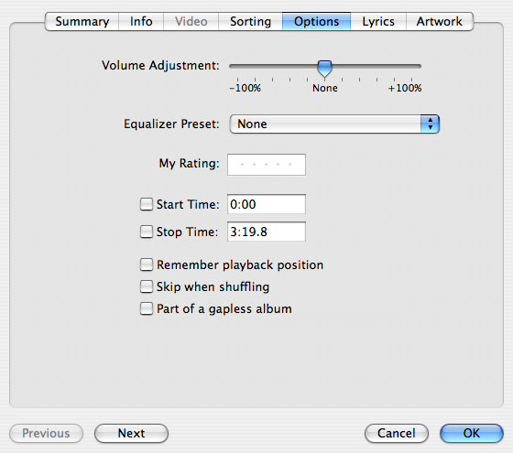Enable the Stop Time checkbox

147,232
